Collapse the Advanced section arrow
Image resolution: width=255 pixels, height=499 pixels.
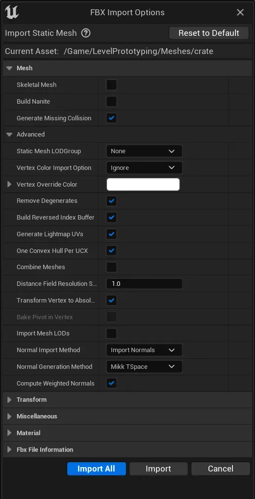pyautogui.click(x=9, y=134)
